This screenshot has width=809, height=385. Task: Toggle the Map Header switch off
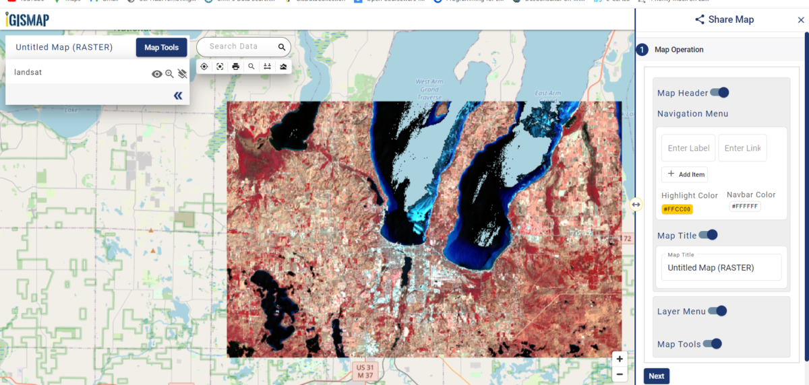click(x=719, y=93)
